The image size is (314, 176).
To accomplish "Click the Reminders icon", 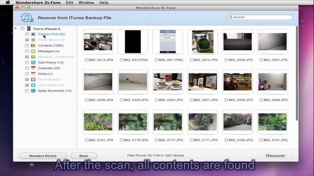I will (33, 79).
